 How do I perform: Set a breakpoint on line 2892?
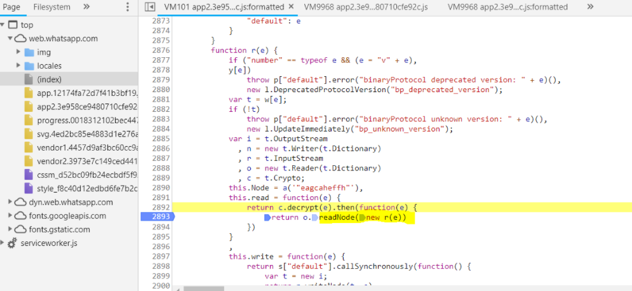161,207
